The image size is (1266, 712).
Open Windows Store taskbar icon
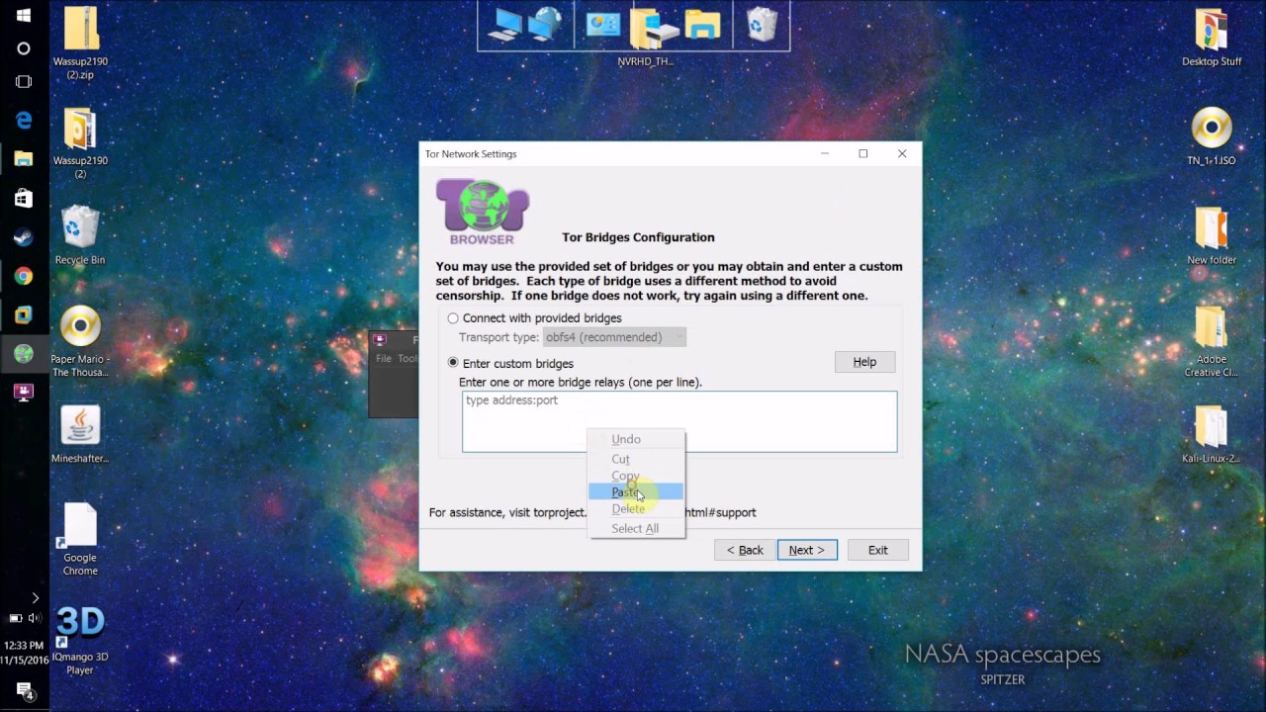coord(24,198)
